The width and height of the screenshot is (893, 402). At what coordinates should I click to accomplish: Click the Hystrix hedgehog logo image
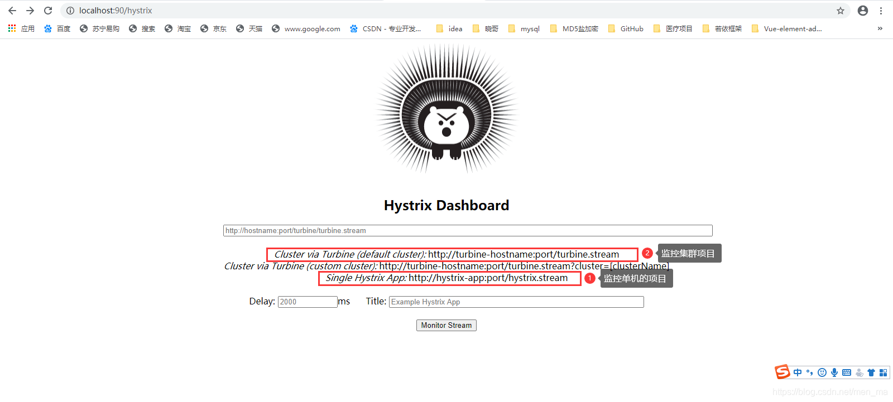[x=446, y=109]
